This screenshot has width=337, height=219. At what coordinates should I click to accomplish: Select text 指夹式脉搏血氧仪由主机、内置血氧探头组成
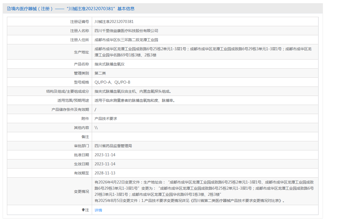click(133, 91)
